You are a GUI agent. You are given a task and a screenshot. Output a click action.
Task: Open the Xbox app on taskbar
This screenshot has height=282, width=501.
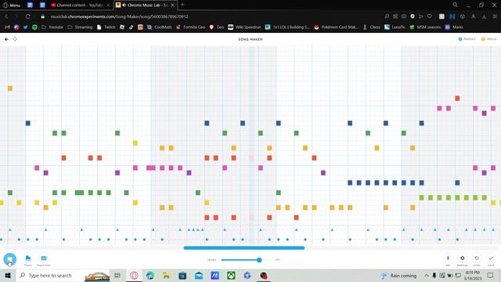[x=231, y=275]
